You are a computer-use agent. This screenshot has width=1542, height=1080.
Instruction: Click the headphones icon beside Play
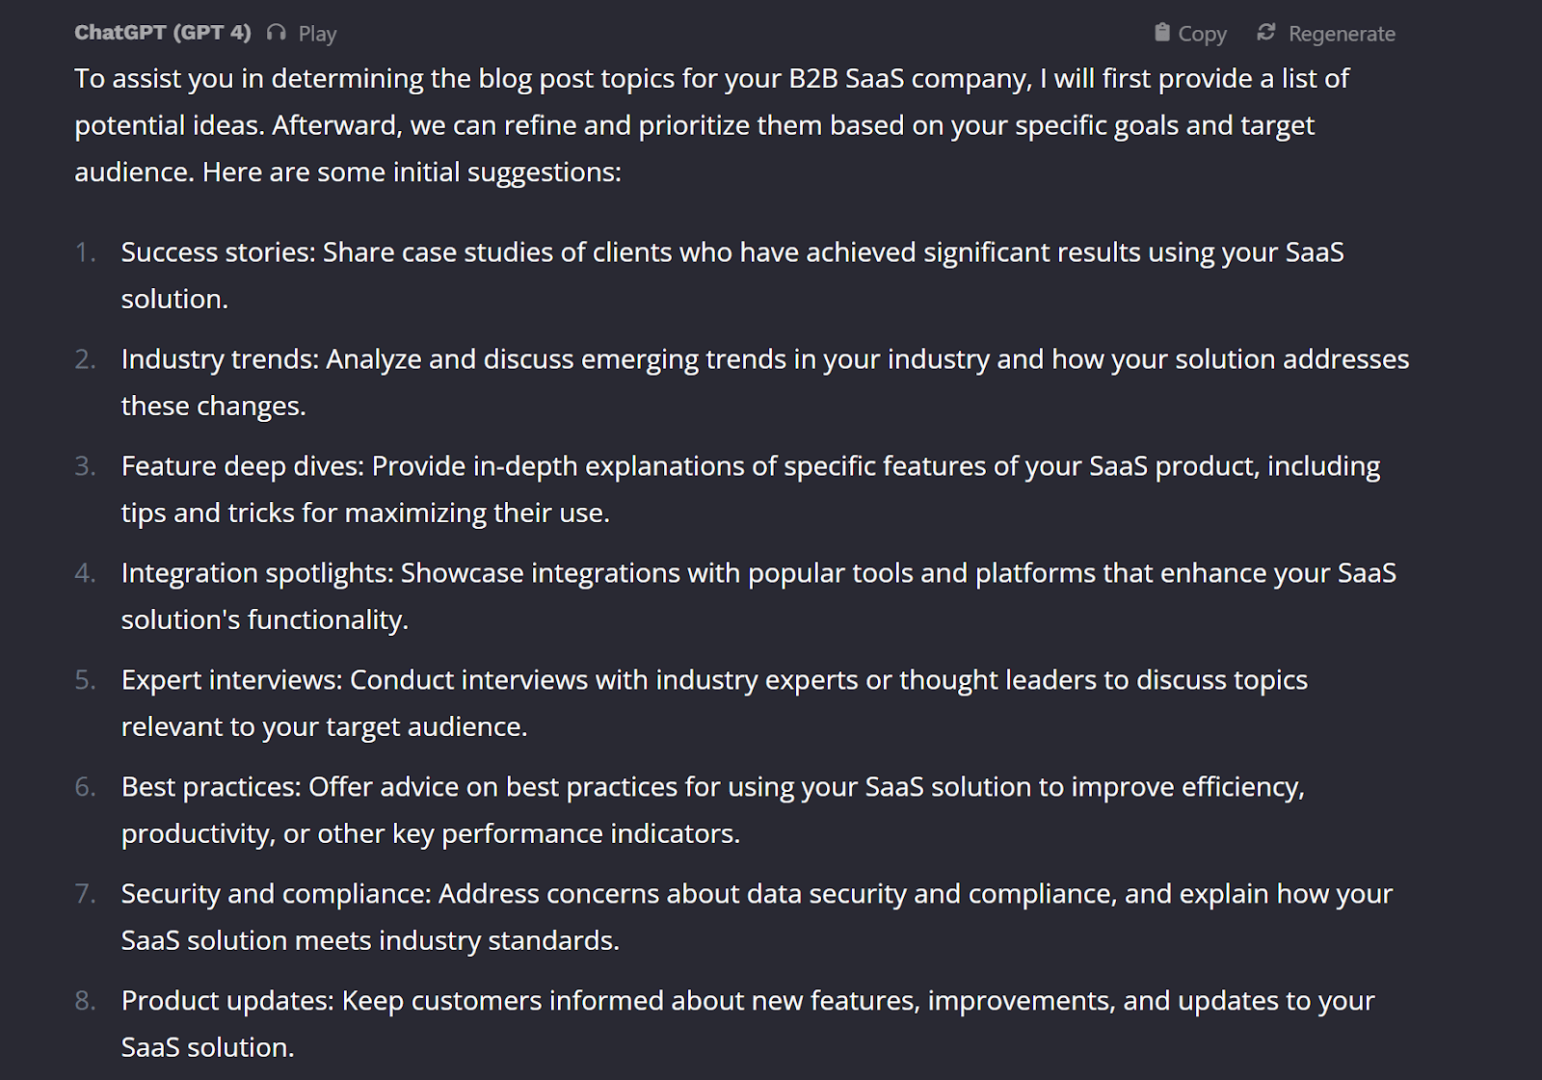click(277, 33)
